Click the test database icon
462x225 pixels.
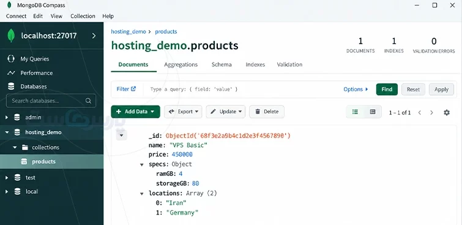[x=17, y=177]
